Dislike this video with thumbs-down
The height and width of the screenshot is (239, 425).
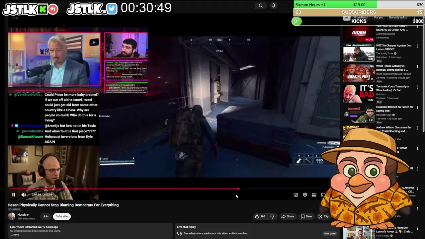[x=272, y=216]
